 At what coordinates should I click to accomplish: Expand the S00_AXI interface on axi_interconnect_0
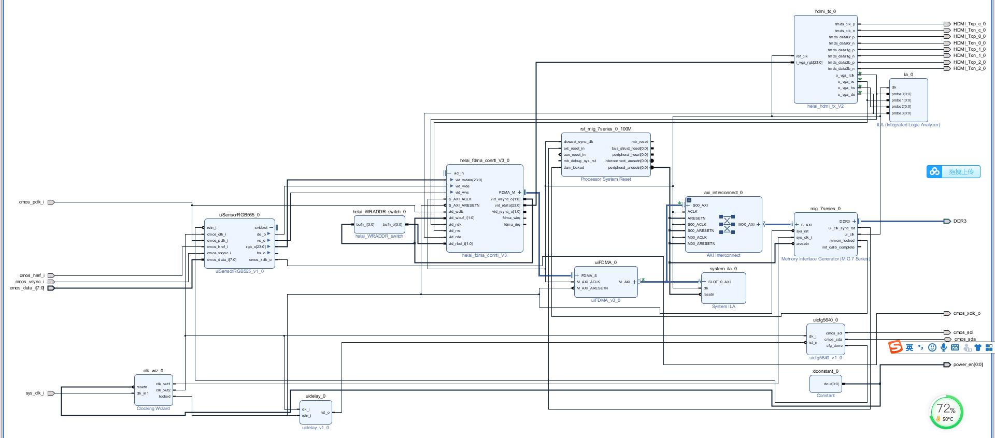coord(688,205)
